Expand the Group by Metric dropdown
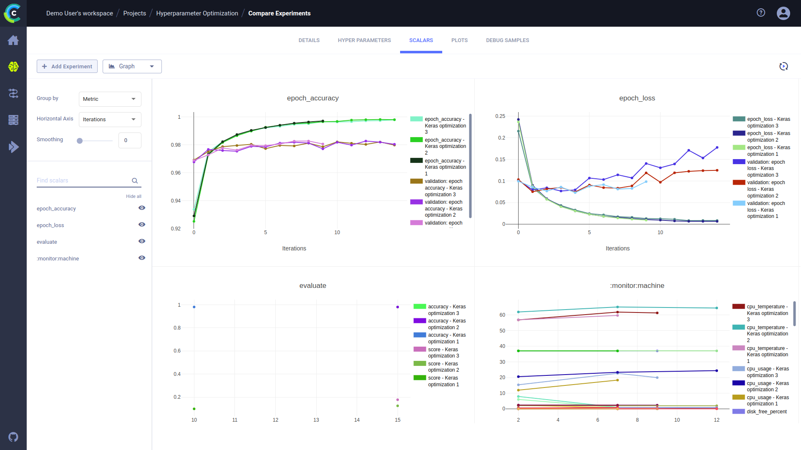This screenshot has width=801, height=450. coord(110,99)
